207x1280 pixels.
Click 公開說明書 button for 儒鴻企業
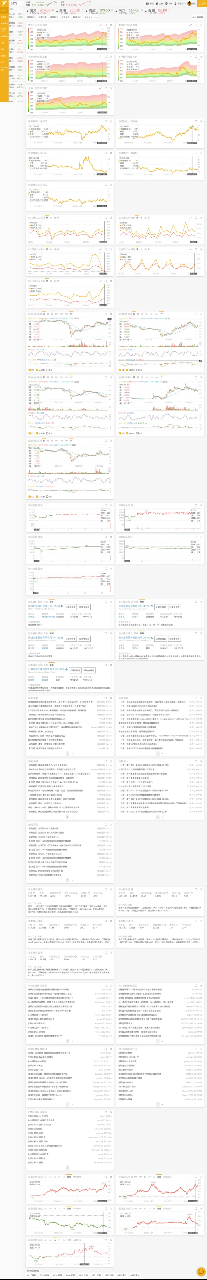(70, 607)
